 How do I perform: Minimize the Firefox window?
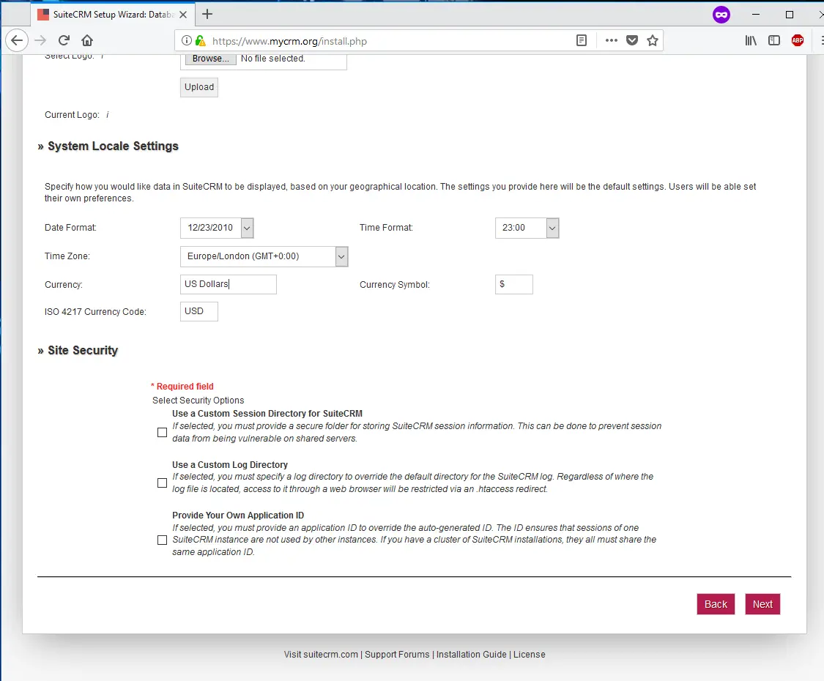[x=756, y=15]
